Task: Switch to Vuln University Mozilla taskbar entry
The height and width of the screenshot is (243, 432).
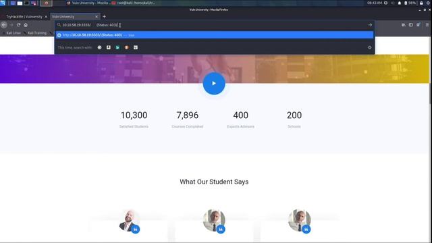Action: click(x=88, y=3)
